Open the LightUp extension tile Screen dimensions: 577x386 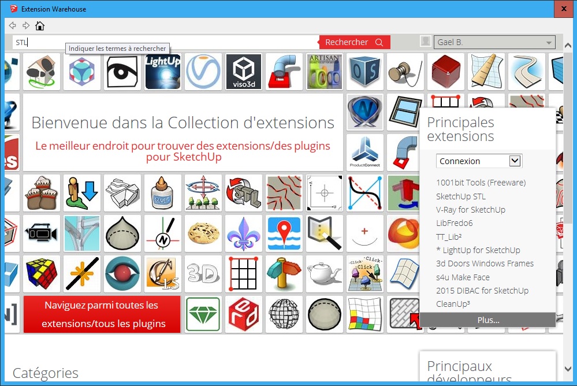[x=163, y=72]
